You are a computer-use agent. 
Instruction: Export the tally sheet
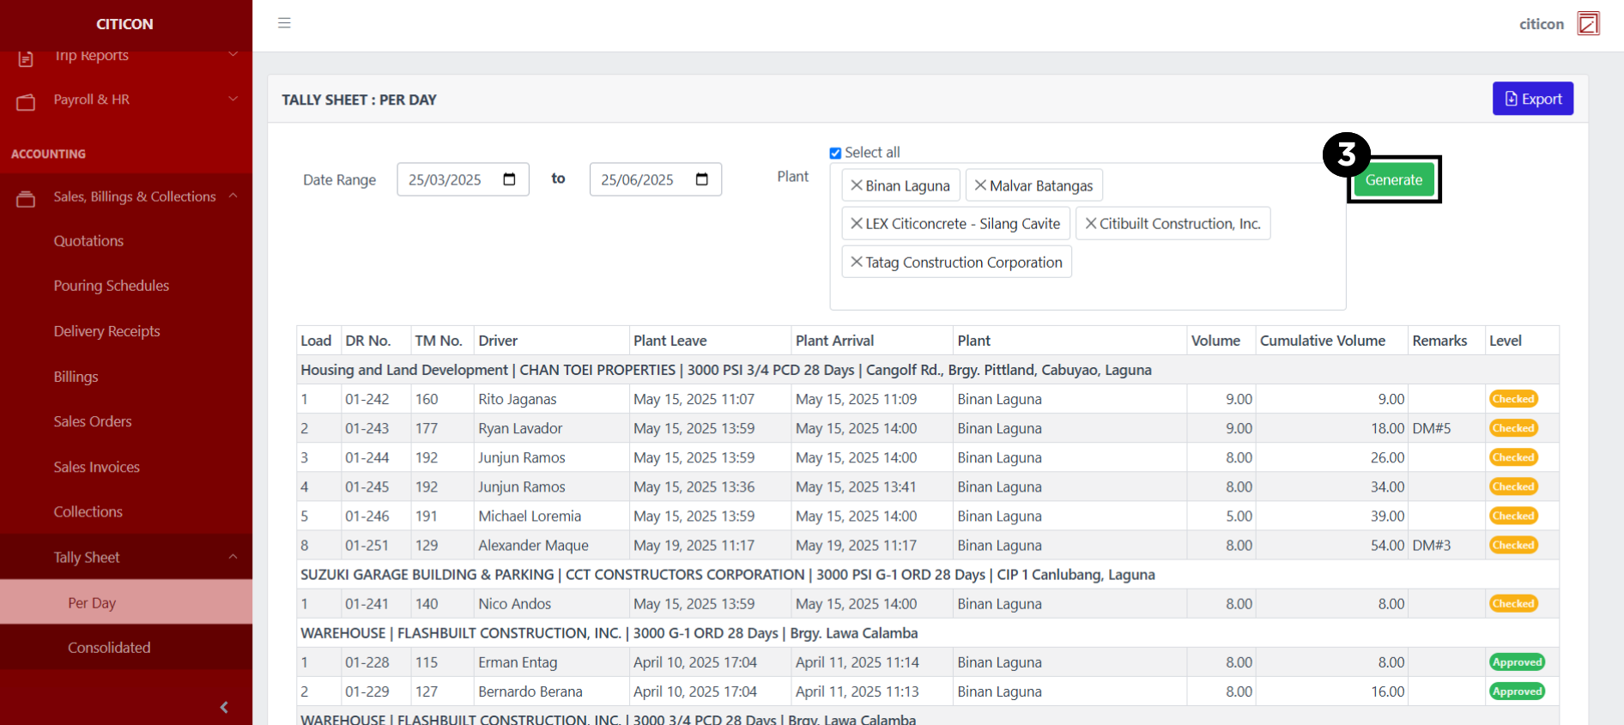click(1532, 99)
